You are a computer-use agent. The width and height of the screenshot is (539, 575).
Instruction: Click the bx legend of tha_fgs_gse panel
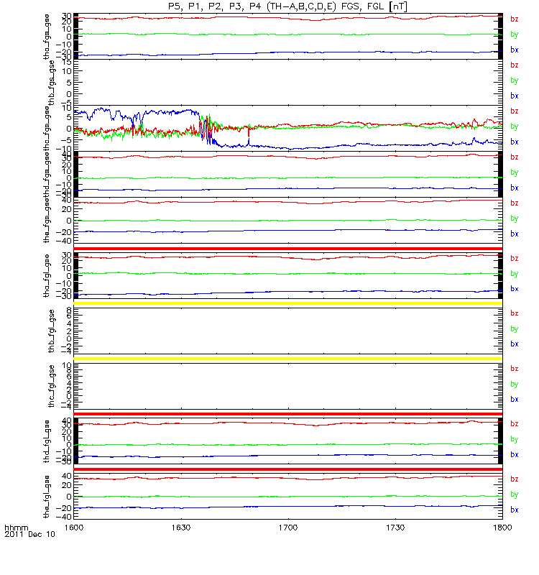(x=514, y=50)
